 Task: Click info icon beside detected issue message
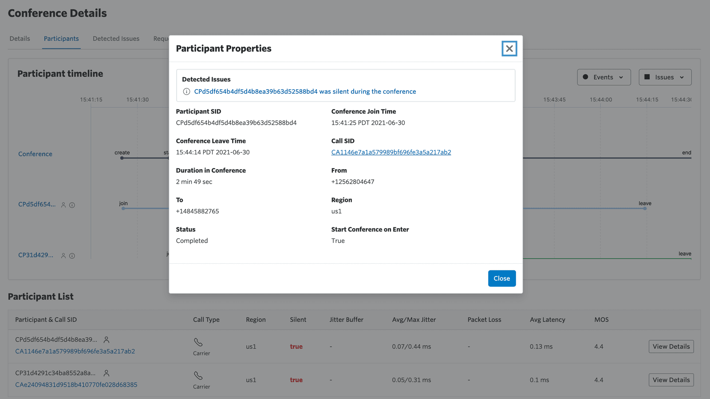pos(187,91)
